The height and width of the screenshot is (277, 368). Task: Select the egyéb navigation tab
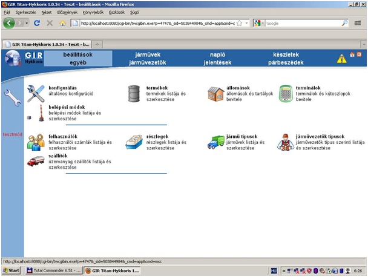click(78, 63)
